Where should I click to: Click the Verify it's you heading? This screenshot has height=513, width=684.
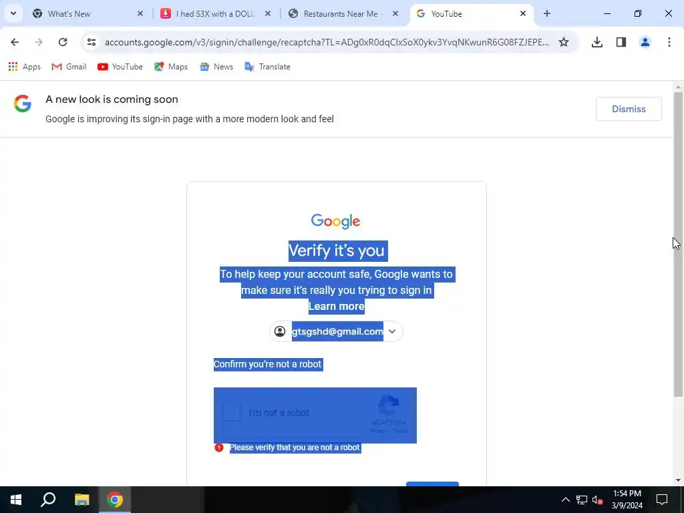337,251
